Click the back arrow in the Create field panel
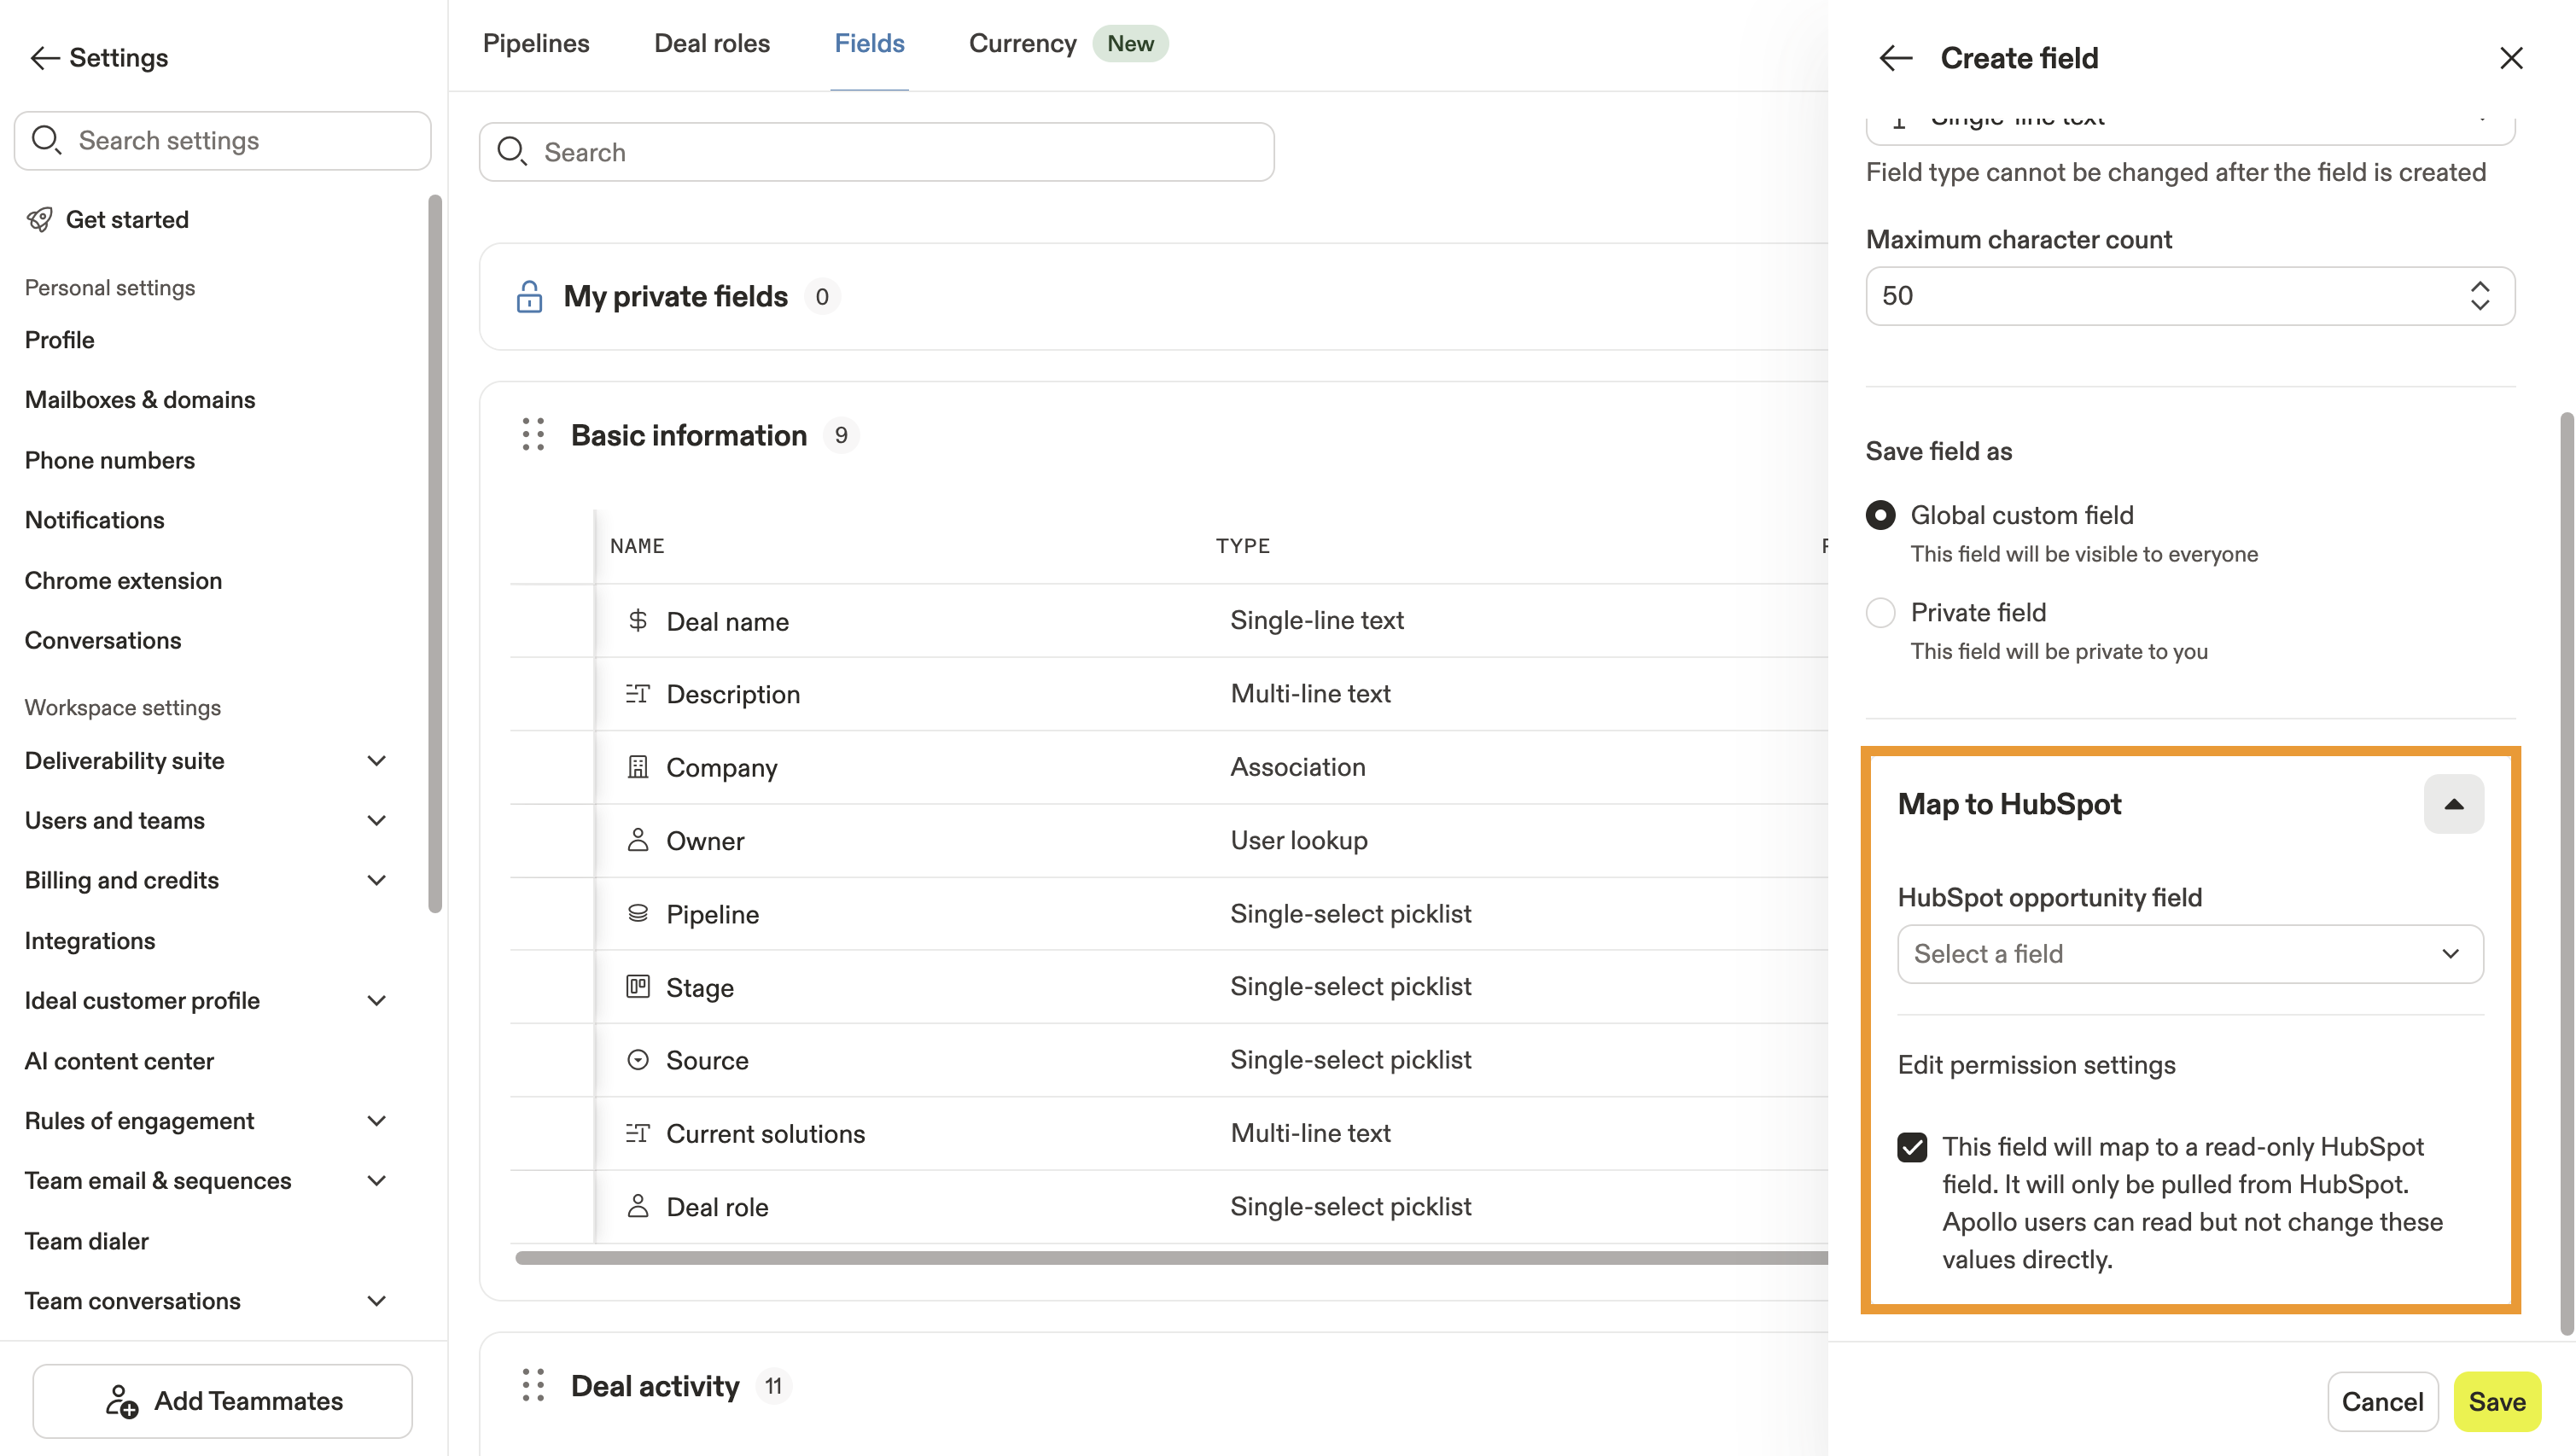2576x1456 pixels. click(x=1895, y=58)
